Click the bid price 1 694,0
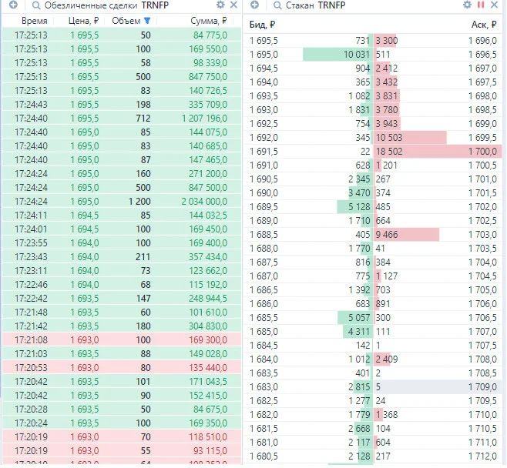This screenshot has width=507, height=468. click(x=264, y=82)
